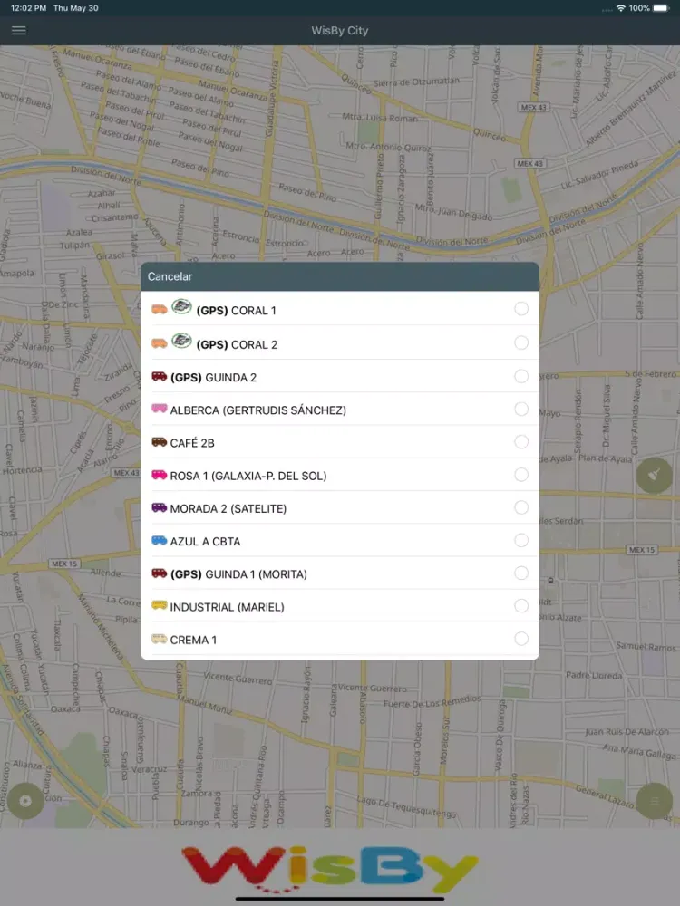
Task: Click the (GPS) CORAL 1 route label
Action: [x=236, y=311]
